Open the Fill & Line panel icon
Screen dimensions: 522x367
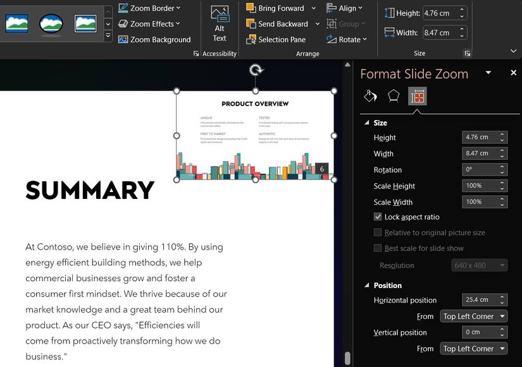point(370,95)
